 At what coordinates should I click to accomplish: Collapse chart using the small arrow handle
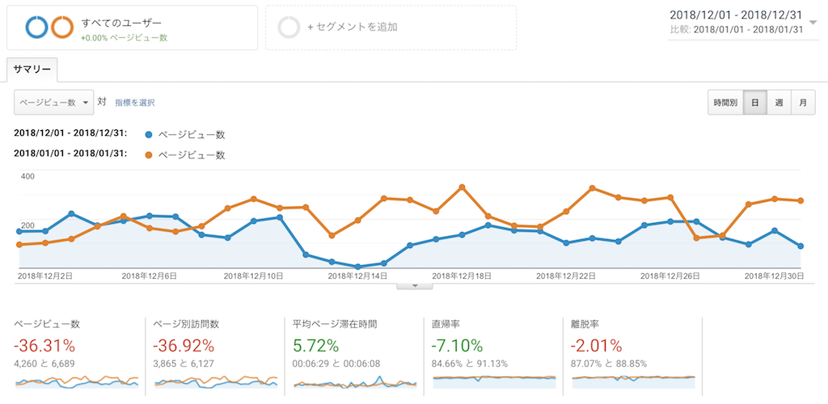(415, 286)
